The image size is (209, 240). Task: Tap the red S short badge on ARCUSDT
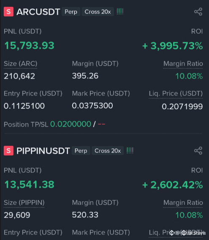(x=8, y=12)
